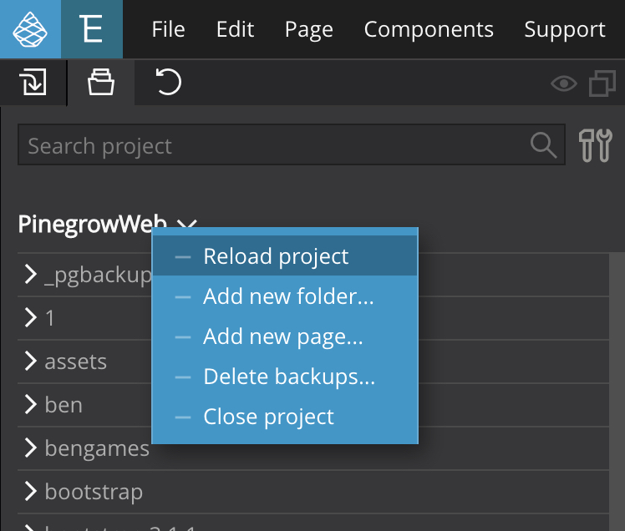Toggle the PinegrowWeb project dropdown arrow

[187, 224]
